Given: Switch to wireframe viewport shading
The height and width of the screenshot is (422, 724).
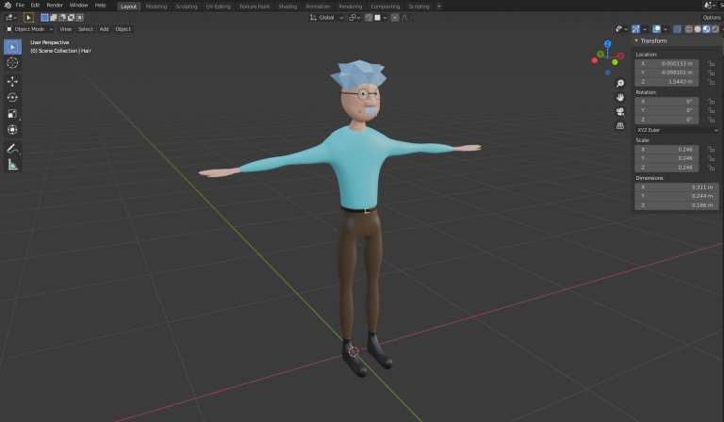Looking at the screenshot, I should click(688, 29).
